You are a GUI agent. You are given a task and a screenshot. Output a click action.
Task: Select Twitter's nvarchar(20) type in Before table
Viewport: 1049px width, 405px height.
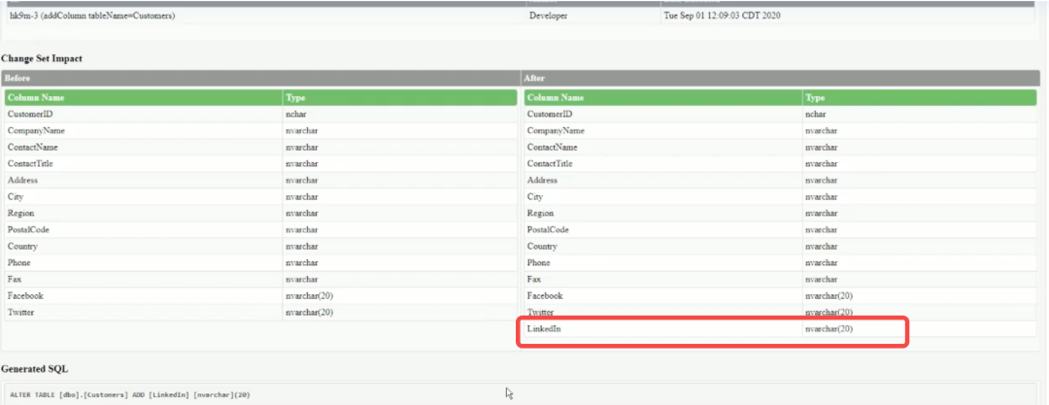(309, 312)
